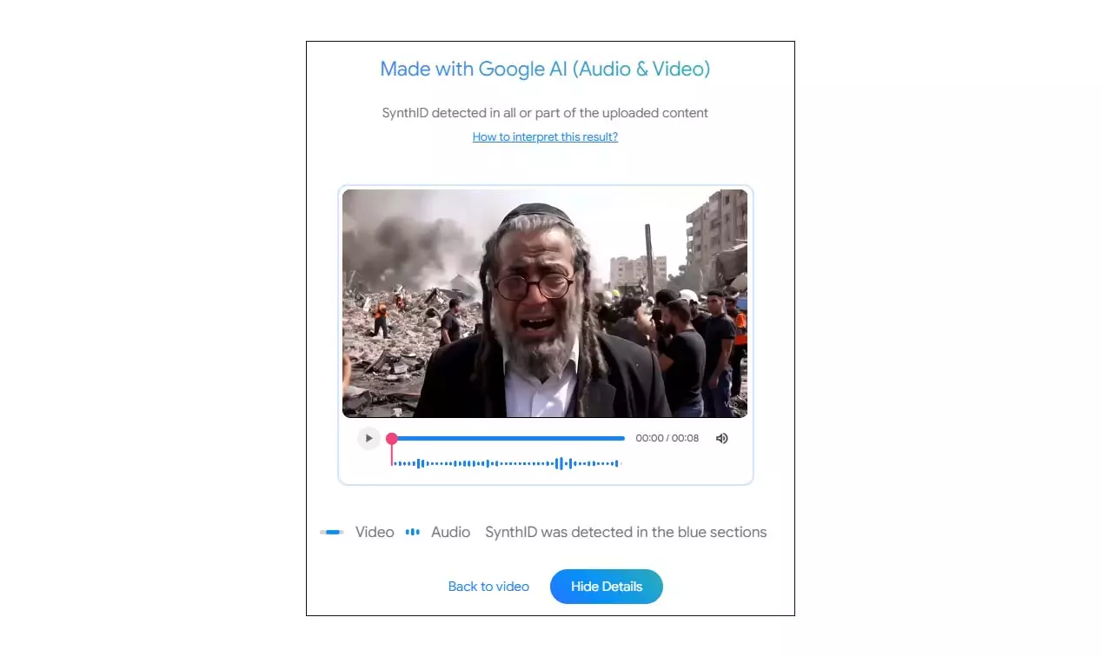Click the audio waveform strip
This screenshot has width=1102, height=657.
(507, 463)
